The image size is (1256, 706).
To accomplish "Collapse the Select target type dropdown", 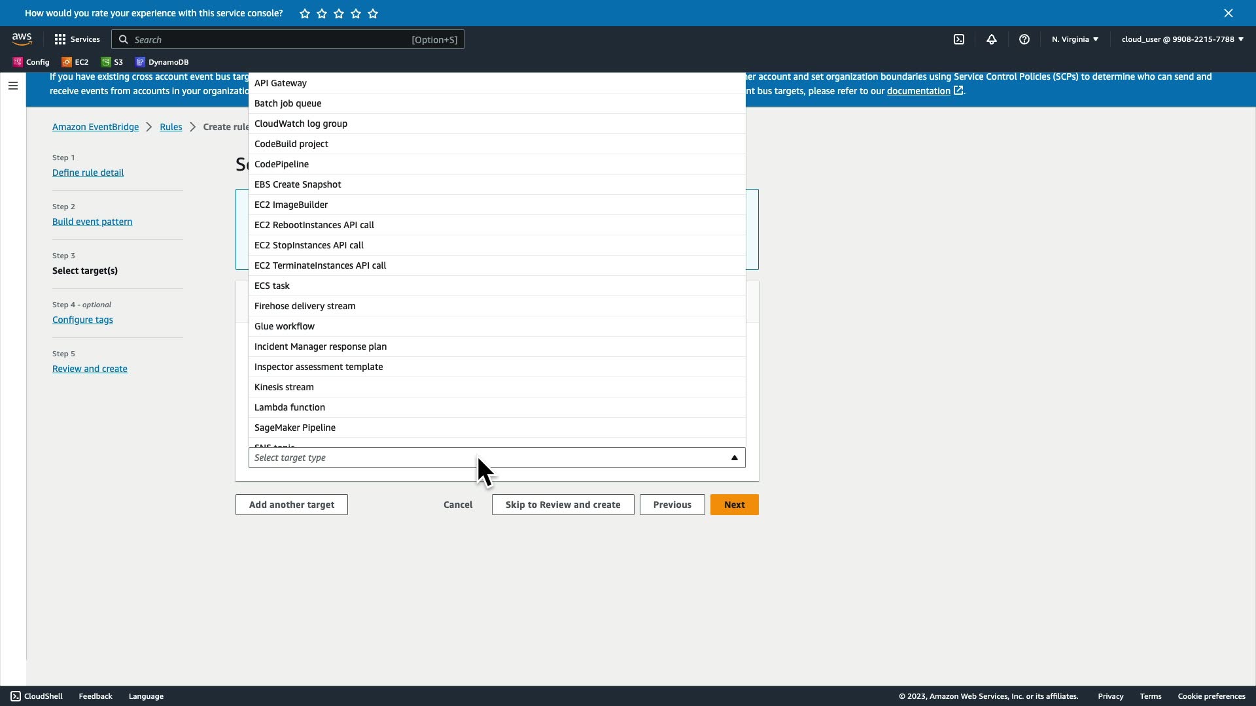I will pyautogui.click(x=734, y=458).
